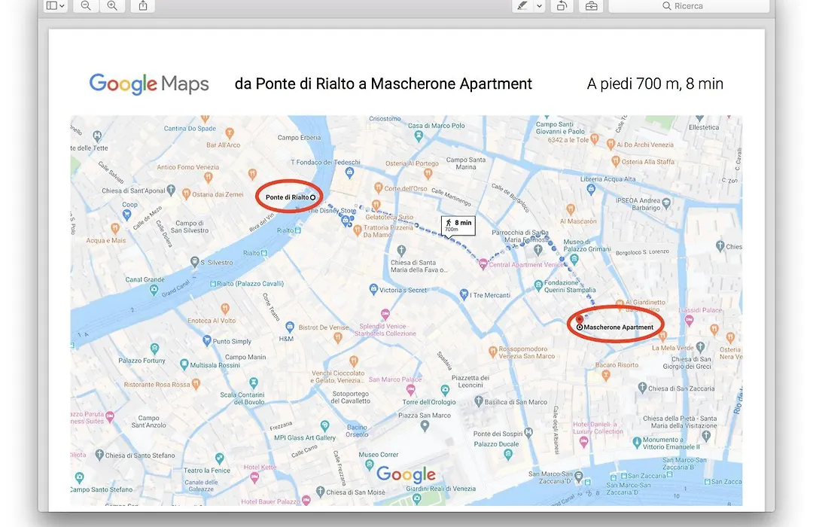
Task: Click the 'Ristorante Rosa Rossa' label
Action: (x=157, y=385)
